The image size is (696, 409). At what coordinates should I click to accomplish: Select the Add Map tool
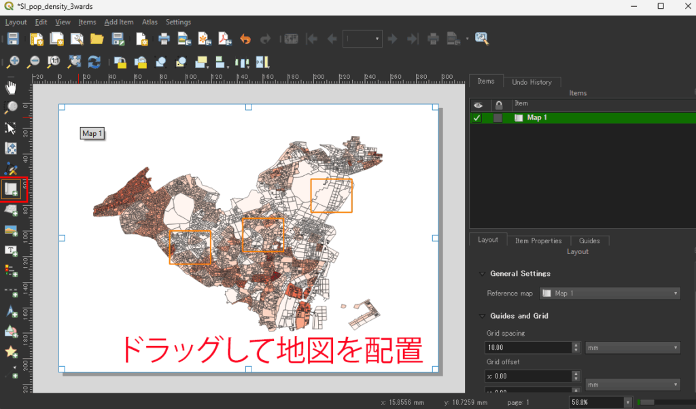[12, 190]
